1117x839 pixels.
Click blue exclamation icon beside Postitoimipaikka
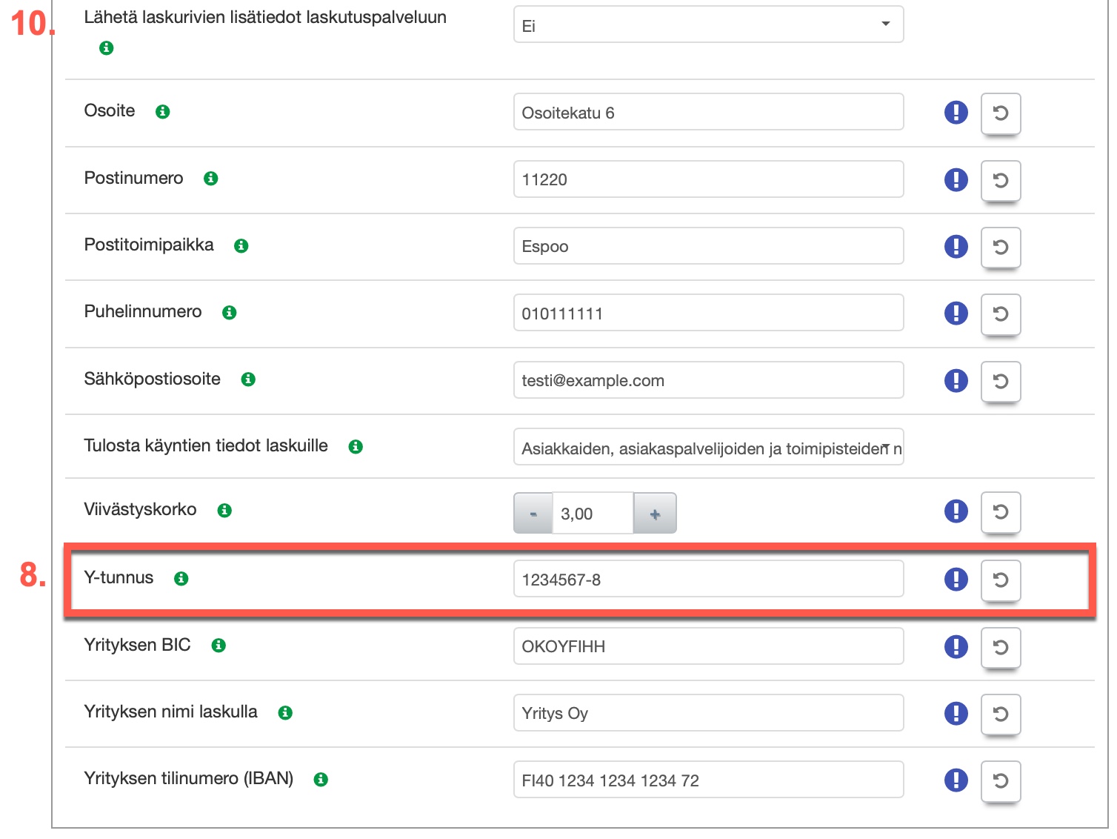tap(956, 246)
